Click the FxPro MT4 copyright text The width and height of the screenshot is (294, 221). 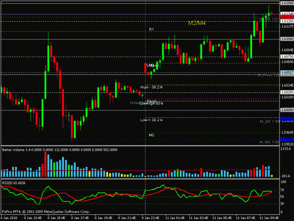[46, 212]
